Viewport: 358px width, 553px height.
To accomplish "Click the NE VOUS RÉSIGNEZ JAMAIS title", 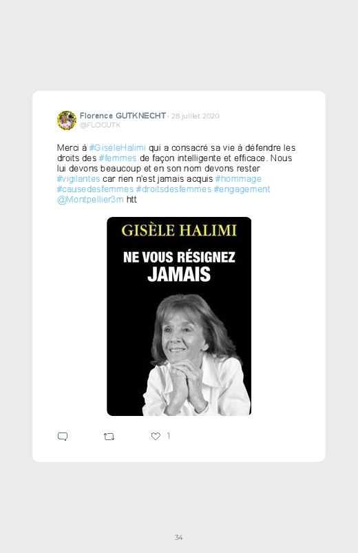I will [179, 267].
